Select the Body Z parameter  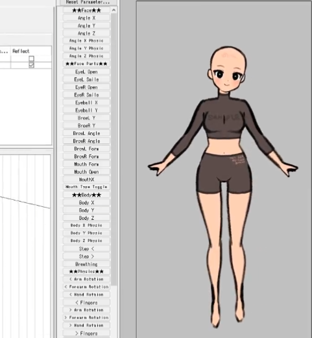coord(86,218)
